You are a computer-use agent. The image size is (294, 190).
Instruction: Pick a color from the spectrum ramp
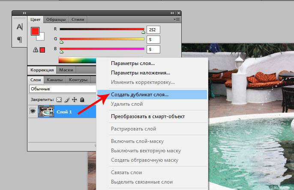(x=77, y=60)
